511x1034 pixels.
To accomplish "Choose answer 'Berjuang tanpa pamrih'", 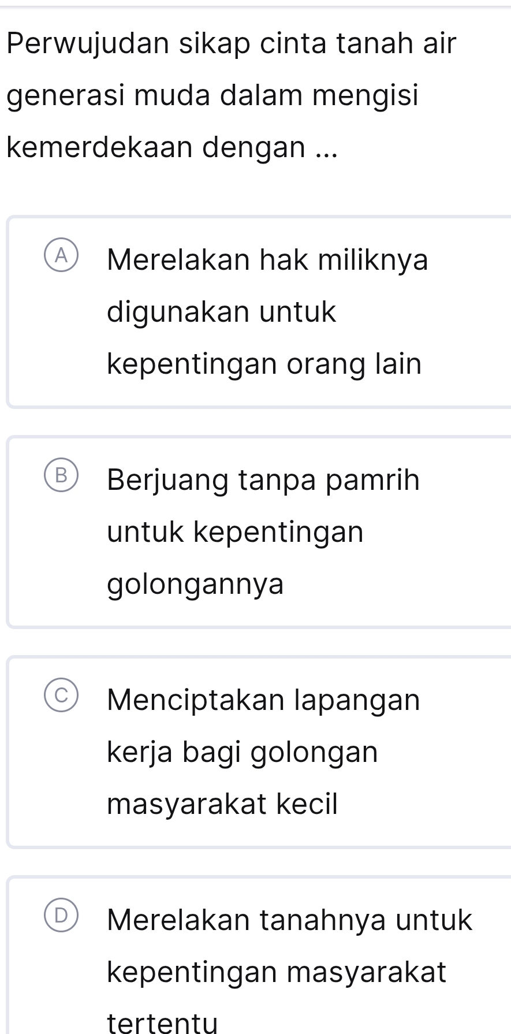I will (x=263, y=480).
